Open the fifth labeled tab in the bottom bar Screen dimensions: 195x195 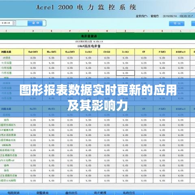(129, 193)
